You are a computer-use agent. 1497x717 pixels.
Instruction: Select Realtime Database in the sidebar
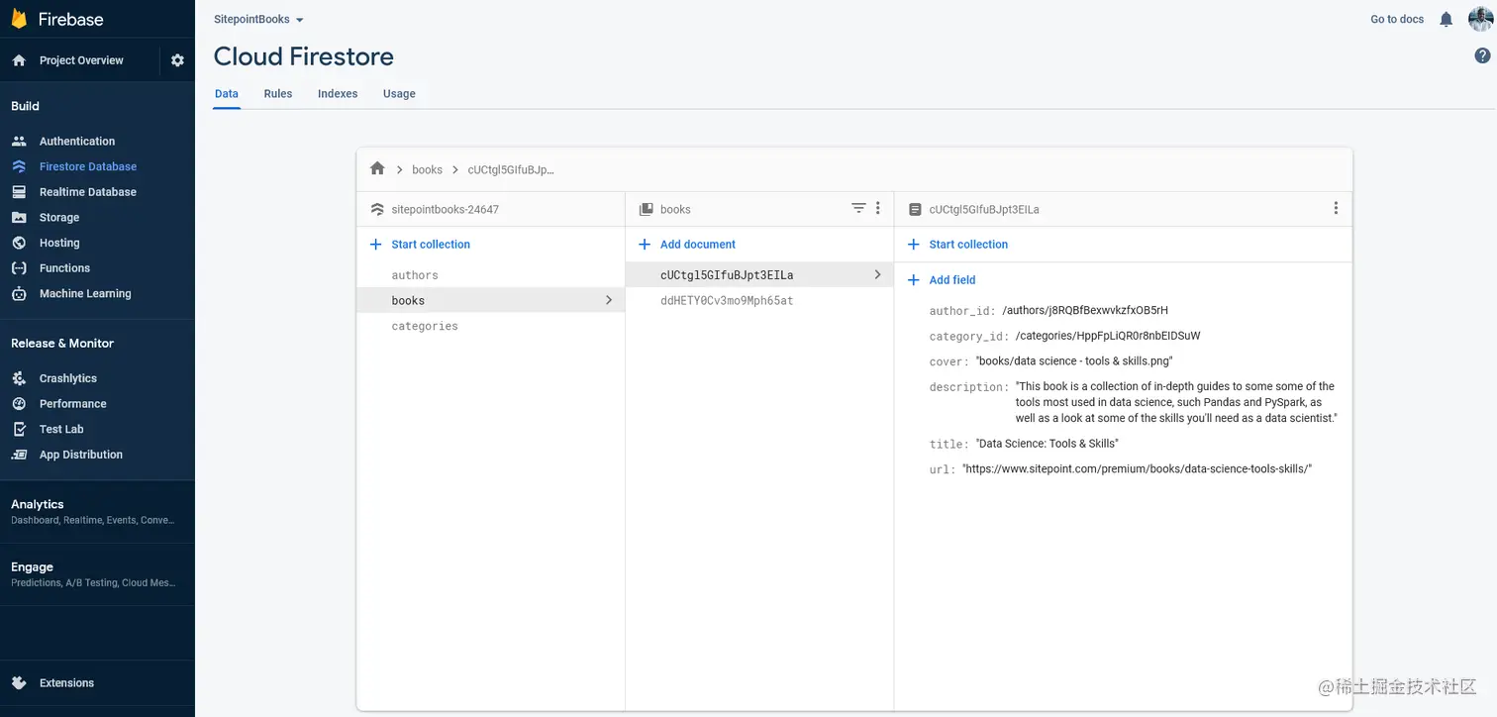(x=88, y=191)
